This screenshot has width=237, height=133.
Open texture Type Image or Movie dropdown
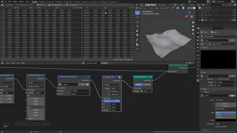222,44
